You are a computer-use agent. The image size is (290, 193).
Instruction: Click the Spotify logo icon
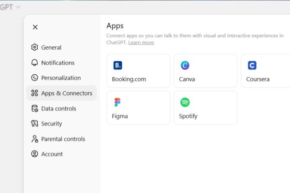[185, 102]
